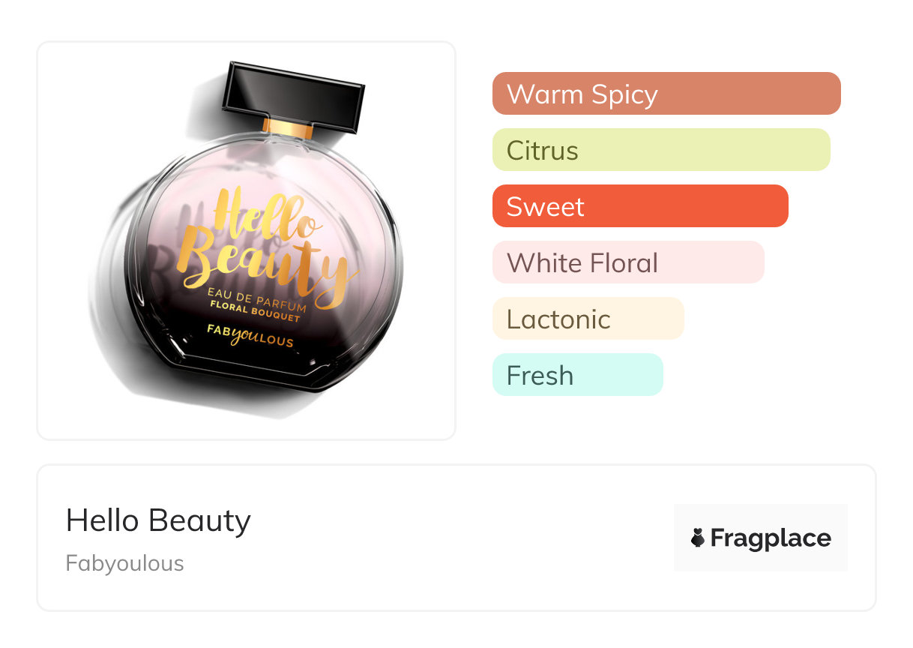The height and width of the screenshot is (648, 913).
Task: Click the Fragplace logo icon
Action: pyautogui.click(x=698, y=538)
